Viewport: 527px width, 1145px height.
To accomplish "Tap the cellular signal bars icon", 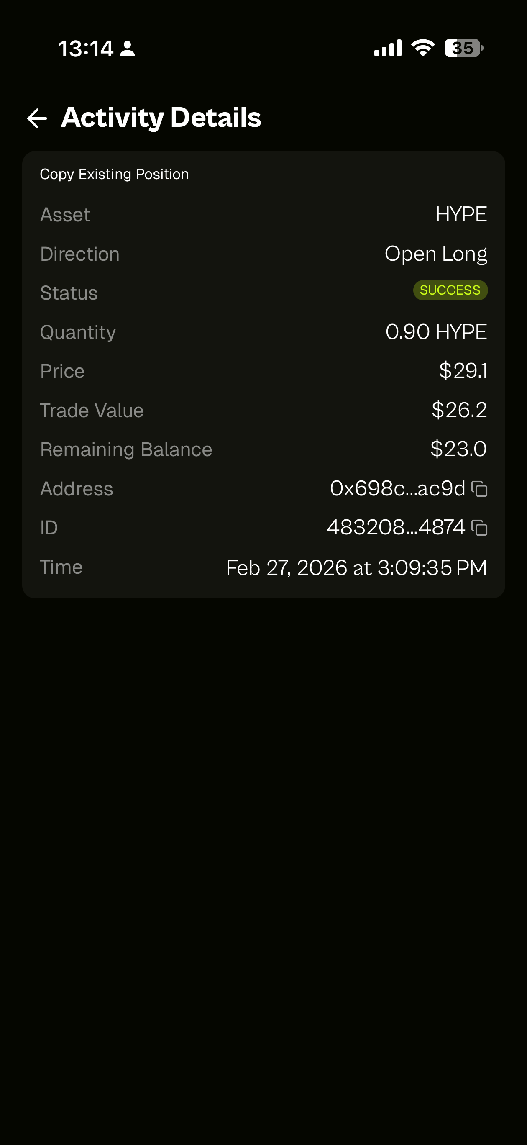I will [388, 48].
